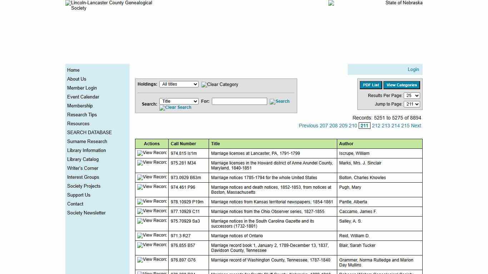Click View Record for Boston marriage and death notices
Viewport: 488px width, 274px height.
tap(151, 187)
